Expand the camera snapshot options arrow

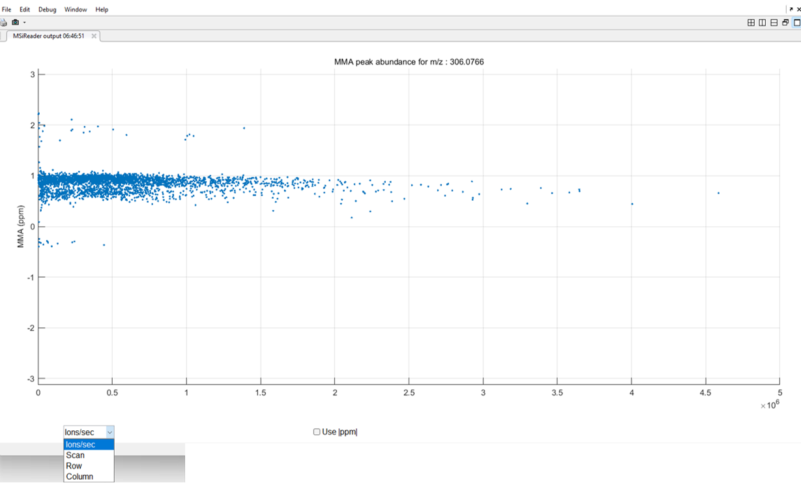(24, 23)
